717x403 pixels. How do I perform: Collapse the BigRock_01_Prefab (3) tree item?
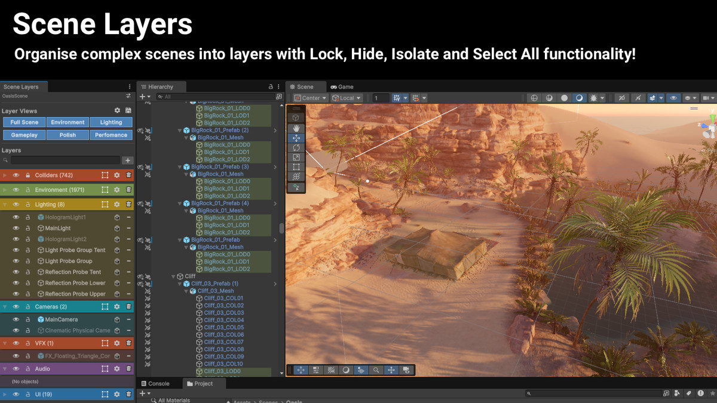click(x=180, y=167)
